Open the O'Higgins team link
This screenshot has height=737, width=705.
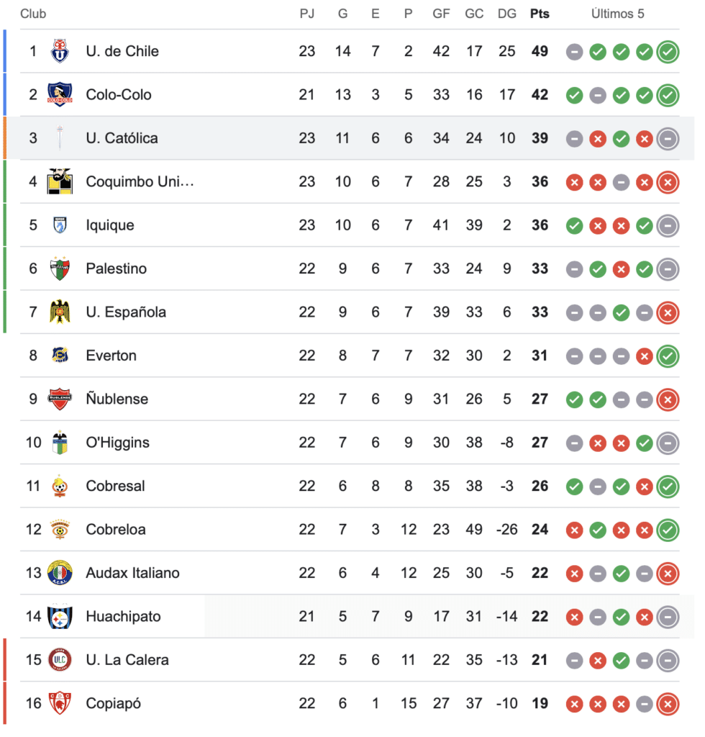click(117, 443)
